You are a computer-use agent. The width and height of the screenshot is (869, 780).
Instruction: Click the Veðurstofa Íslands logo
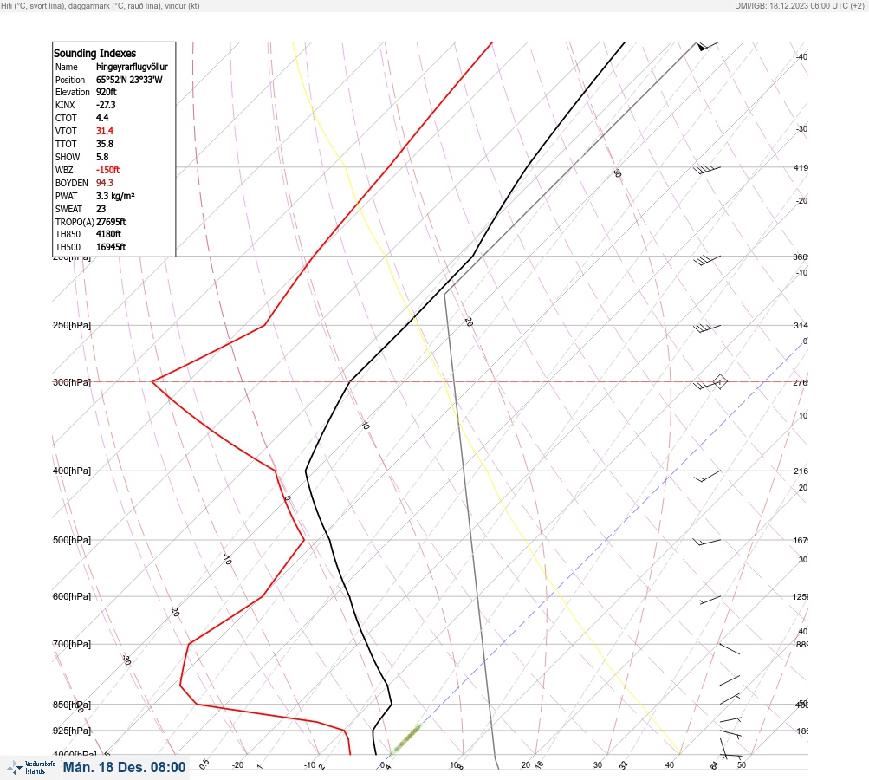31,767
